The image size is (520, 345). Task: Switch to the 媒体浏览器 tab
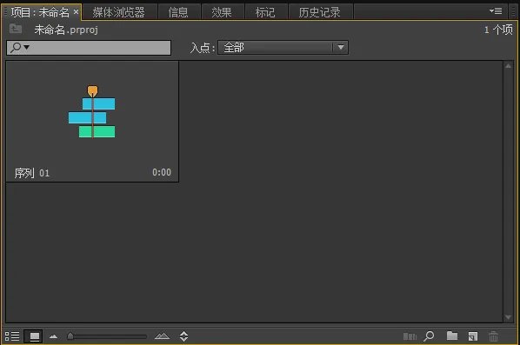(119, 12)
